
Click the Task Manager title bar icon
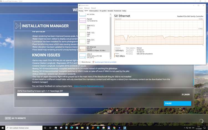tap(80, 6)
